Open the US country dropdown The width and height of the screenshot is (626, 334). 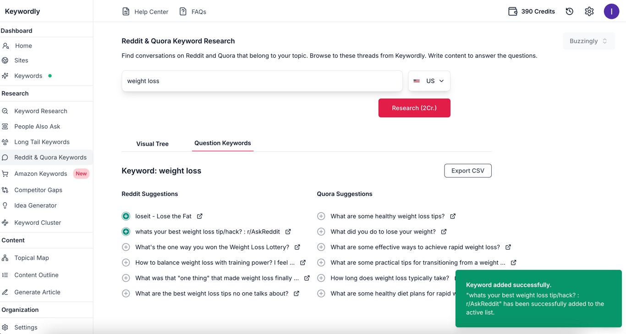click(429, 80)
